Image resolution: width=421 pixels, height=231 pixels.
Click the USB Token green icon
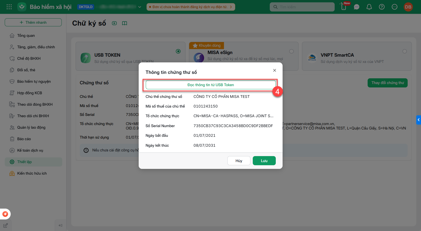tap(86, 58)
